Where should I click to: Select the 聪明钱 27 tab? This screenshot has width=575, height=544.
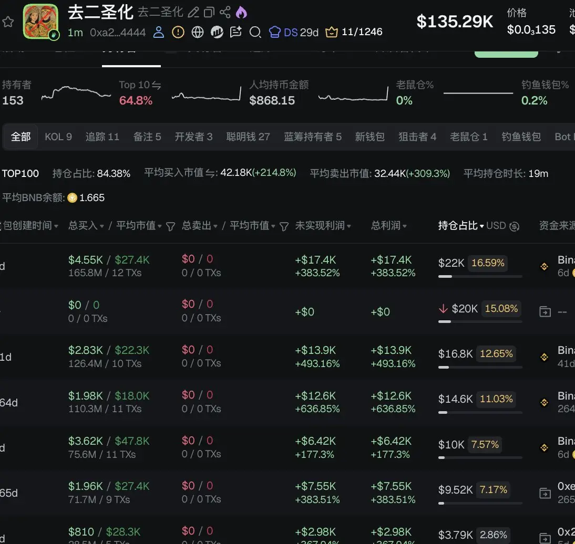click(x=248, y=137)
